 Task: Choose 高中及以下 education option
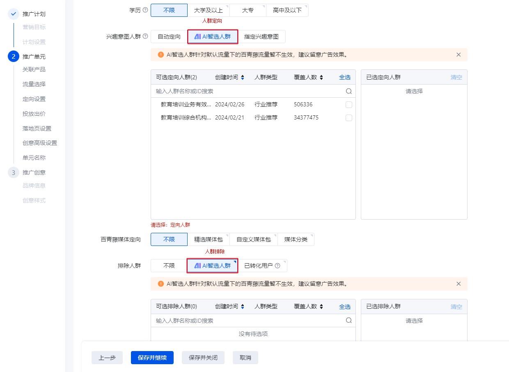pos(287,10)
